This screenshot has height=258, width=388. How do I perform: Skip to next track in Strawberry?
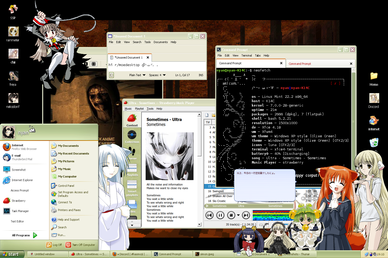pos(246,215)
